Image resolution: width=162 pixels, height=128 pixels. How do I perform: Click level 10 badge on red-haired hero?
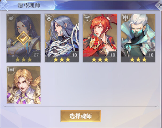113,55
